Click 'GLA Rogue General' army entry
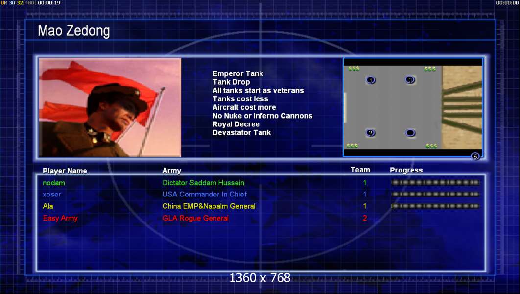 pos(195,218)
